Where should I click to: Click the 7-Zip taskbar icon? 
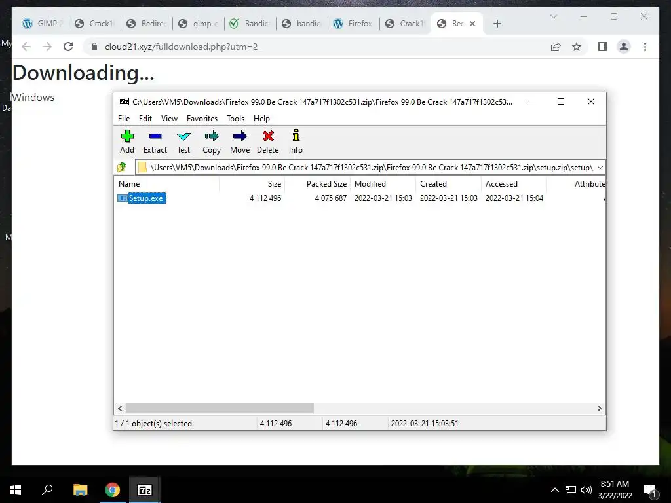[x=145, y=490]
